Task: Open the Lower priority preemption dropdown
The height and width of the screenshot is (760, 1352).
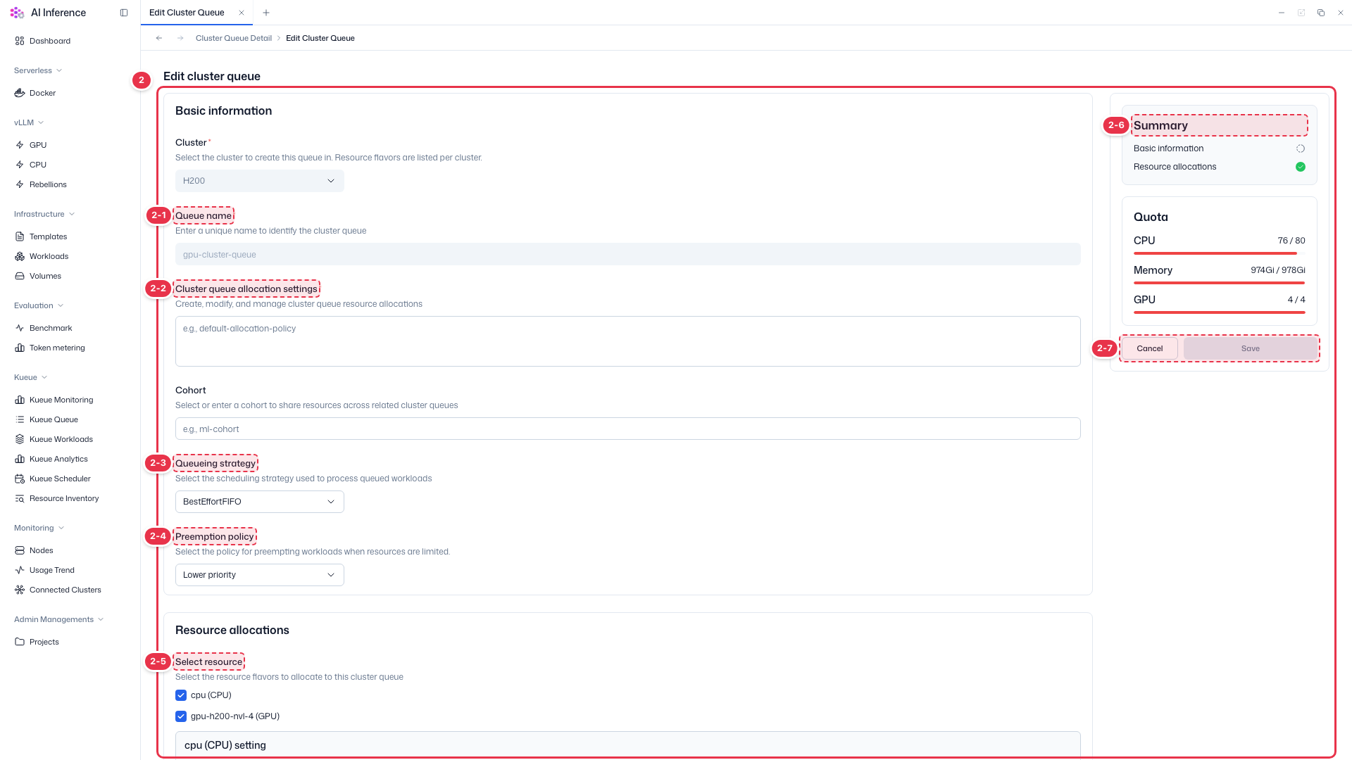Action: [x=260, y=575]
